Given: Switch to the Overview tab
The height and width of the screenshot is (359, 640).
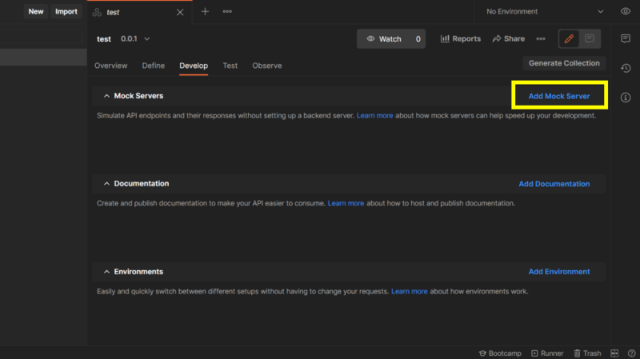Looking at the screenshot, I should (x=110, y=66).
